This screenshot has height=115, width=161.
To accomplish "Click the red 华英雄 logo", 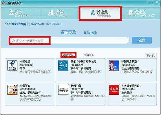I will pos(114,90).
